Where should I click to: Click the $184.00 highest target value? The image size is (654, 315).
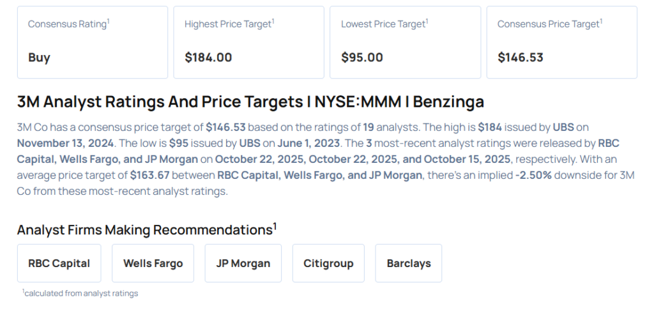tap(208, 58)
